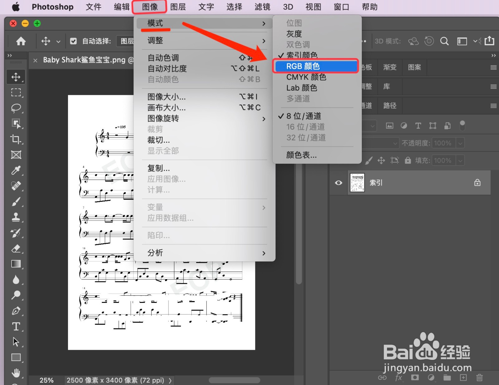Viewport: 499px width, 385px height.
Task: Select the Clone Stamp tool
Action: pos(16,217)
